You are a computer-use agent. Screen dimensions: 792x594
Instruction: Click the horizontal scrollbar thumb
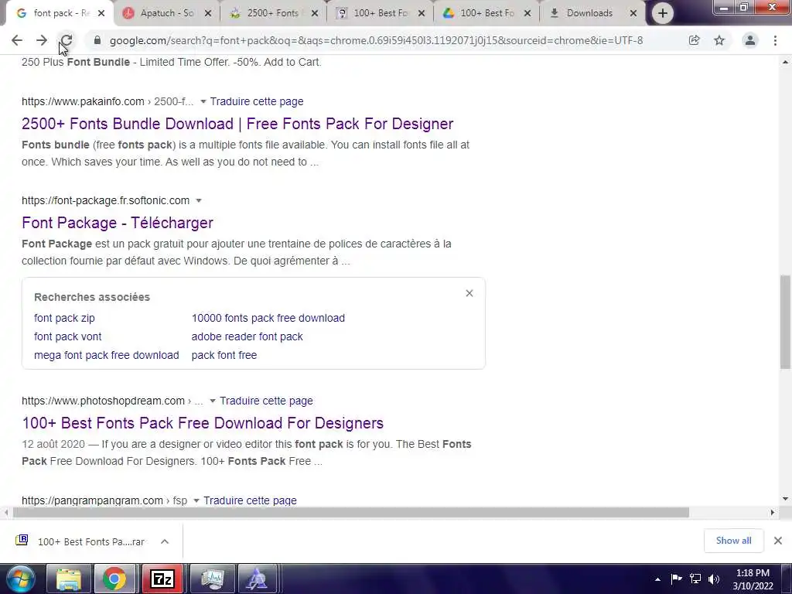(351, 513)
